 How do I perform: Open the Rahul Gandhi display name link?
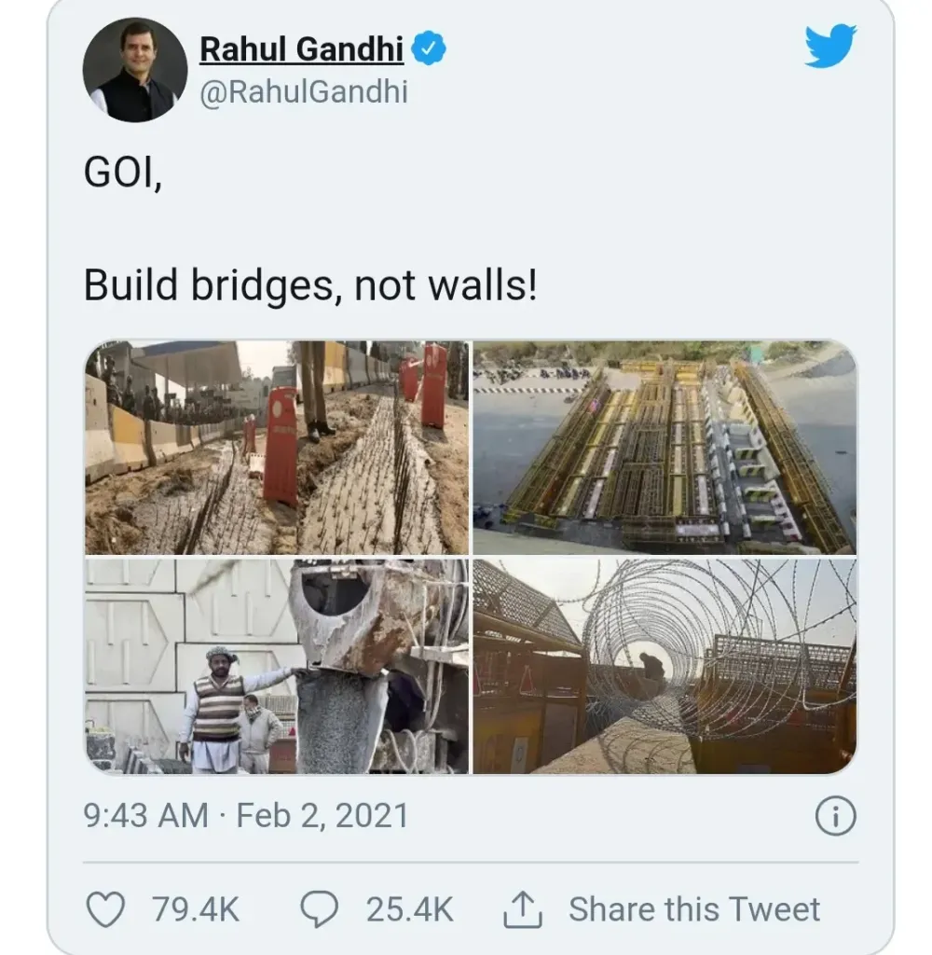point(302,49)
